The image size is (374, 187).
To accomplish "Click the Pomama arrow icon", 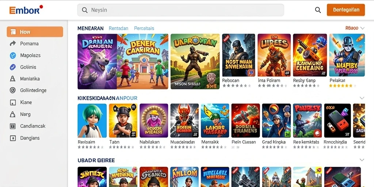I will tap(13, 44).
